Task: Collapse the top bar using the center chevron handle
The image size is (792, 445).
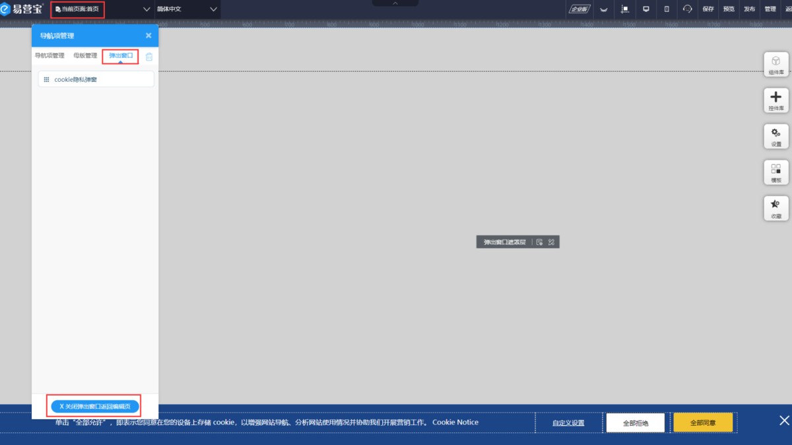Action: coord(395,3)
